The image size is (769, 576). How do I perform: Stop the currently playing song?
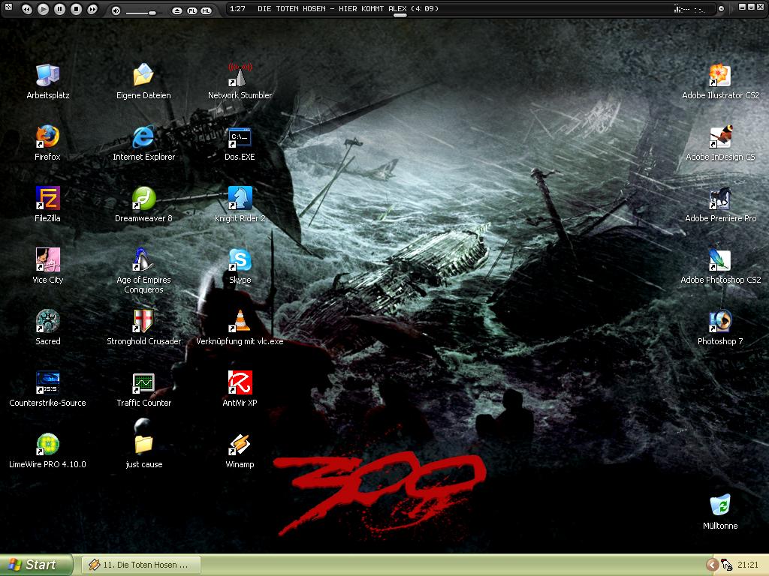(76, 9)
